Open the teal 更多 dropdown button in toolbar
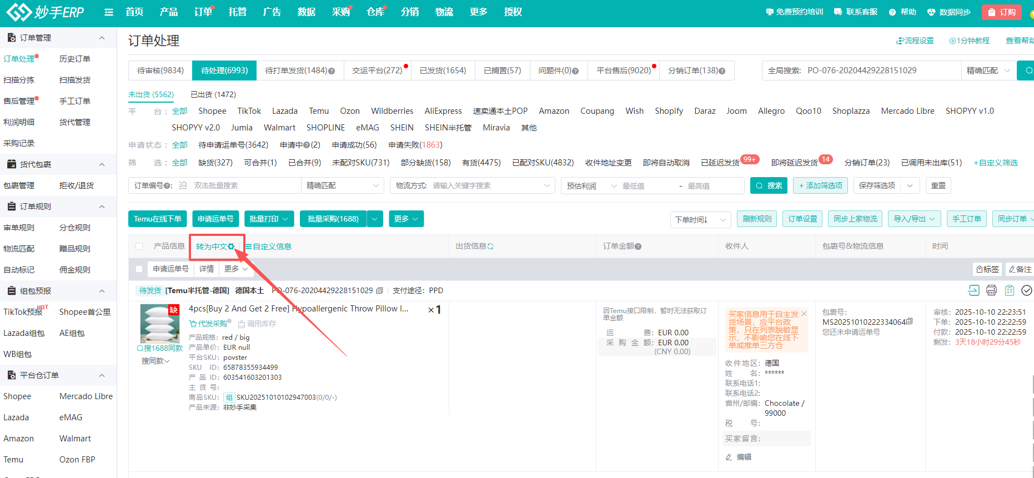This screenshot has height=478, width=1034. point(406,219)
